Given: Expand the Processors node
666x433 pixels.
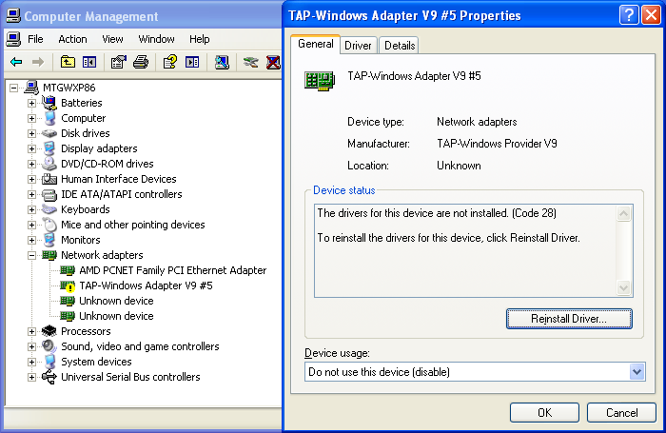Looking at the screenshot, I should [x=31, y=331].
